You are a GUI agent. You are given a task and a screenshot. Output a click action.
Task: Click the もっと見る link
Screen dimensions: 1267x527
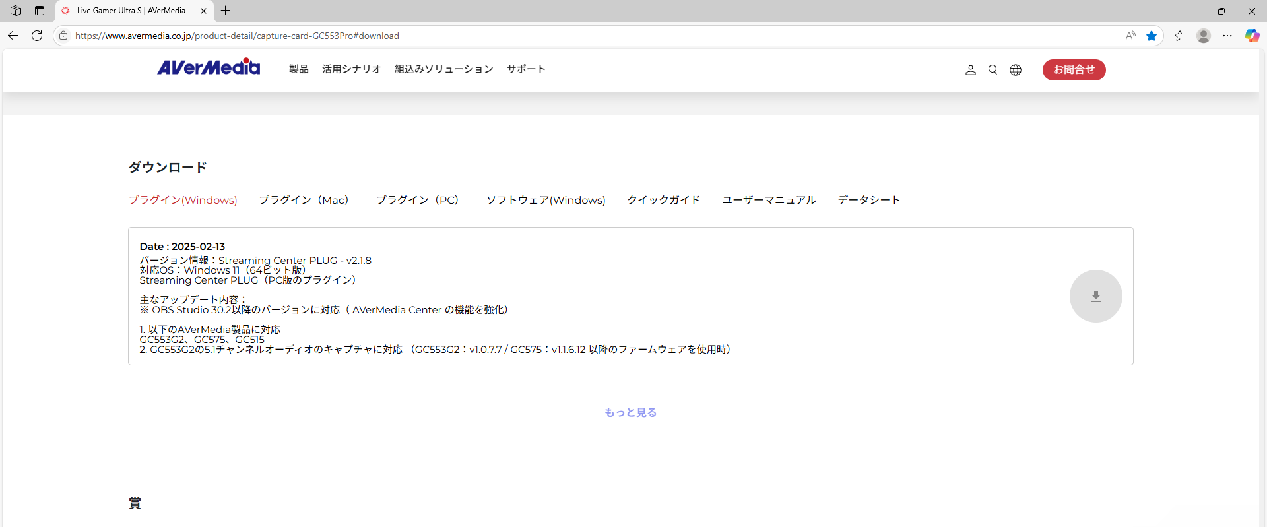point(630,412)
